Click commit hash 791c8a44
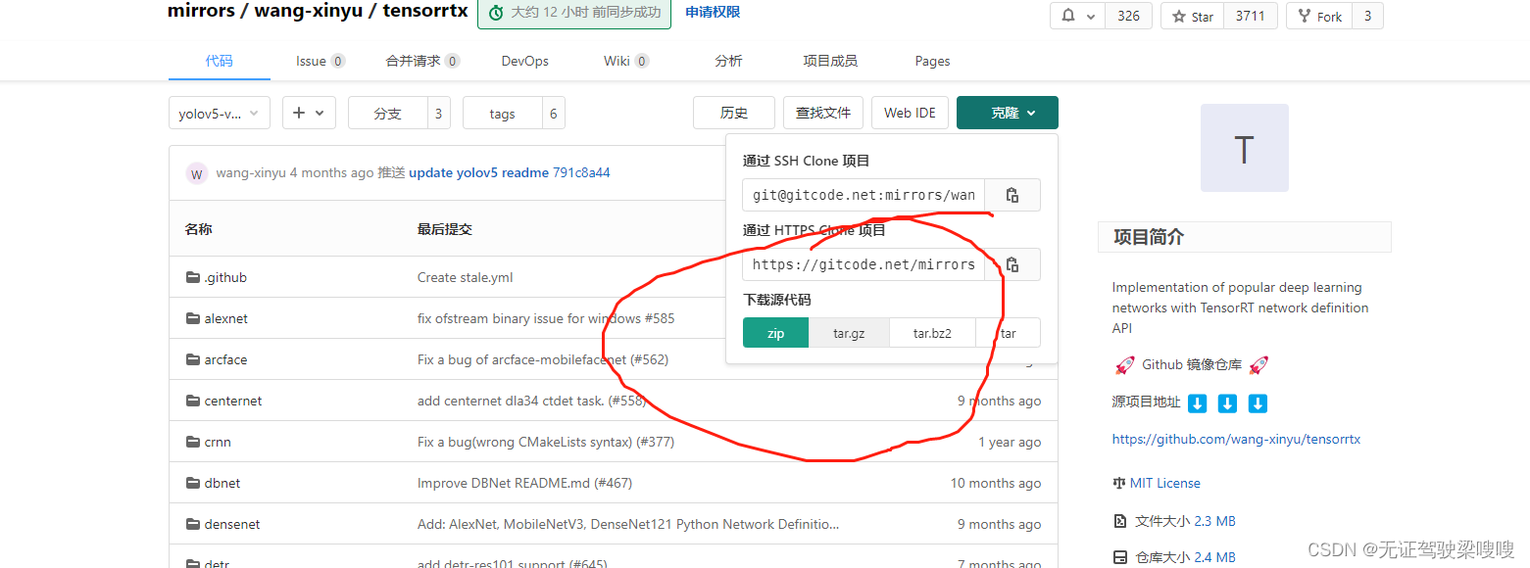 581,172
